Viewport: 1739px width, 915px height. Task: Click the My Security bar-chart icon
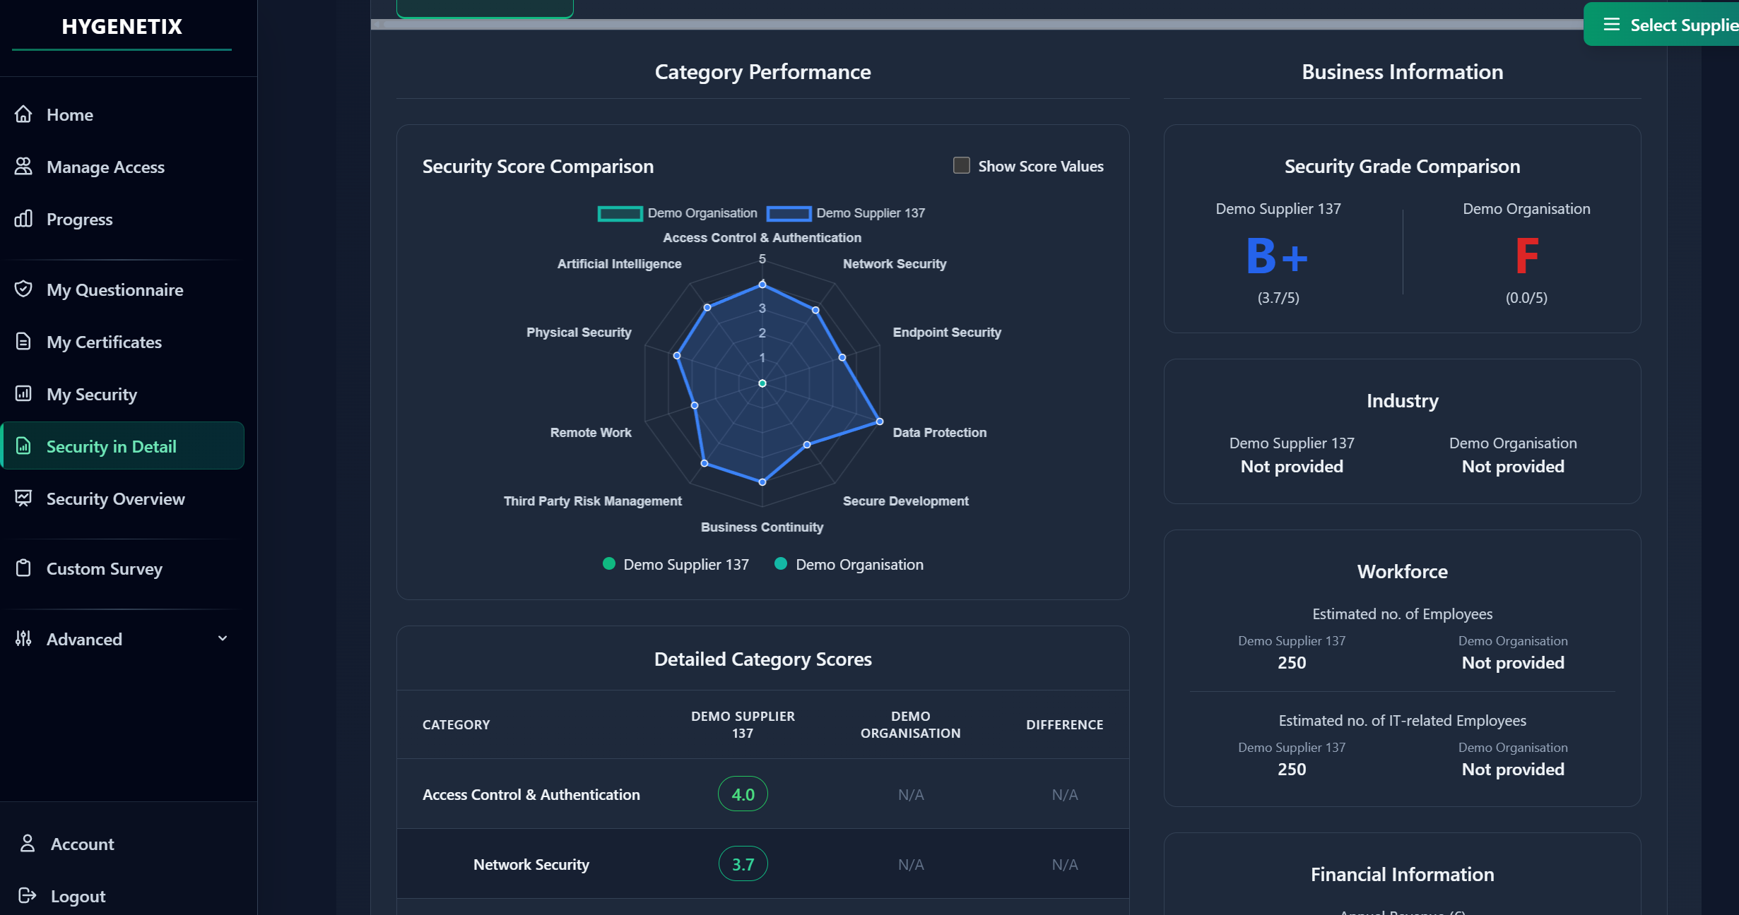click(x=23, y=394)
